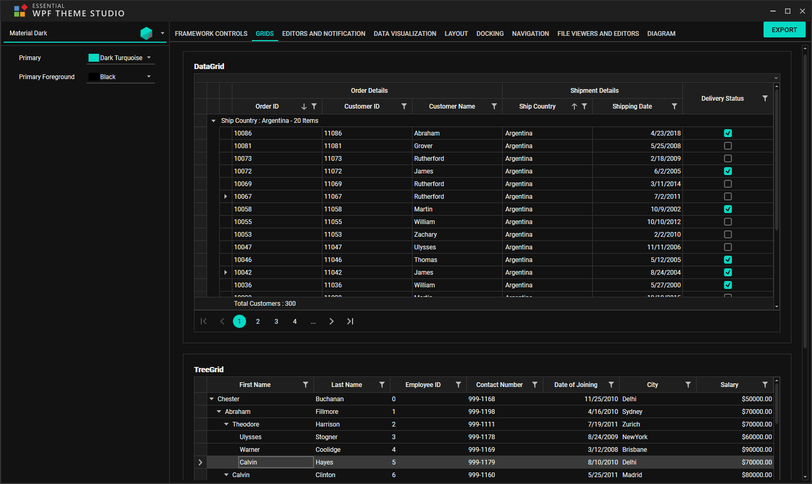Check Delivery Status for order 10081
This screenshot has height=484, width=812.
click(728, 146)
